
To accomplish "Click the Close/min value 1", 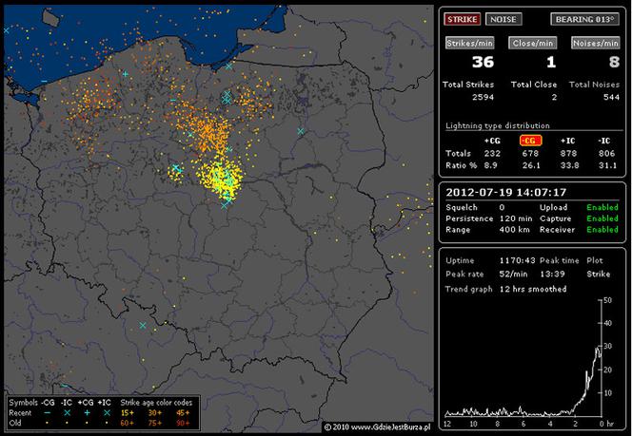I will pos(551,62).
